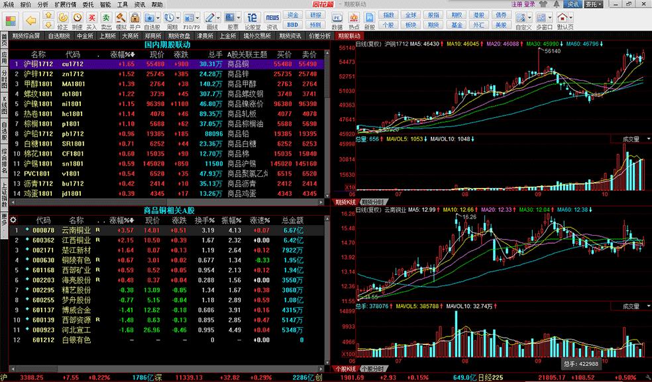The height and width of the screenshot is (382, 652).
Task: Click the shirt skin icon in title bar
Action: [x=543, y=4]
